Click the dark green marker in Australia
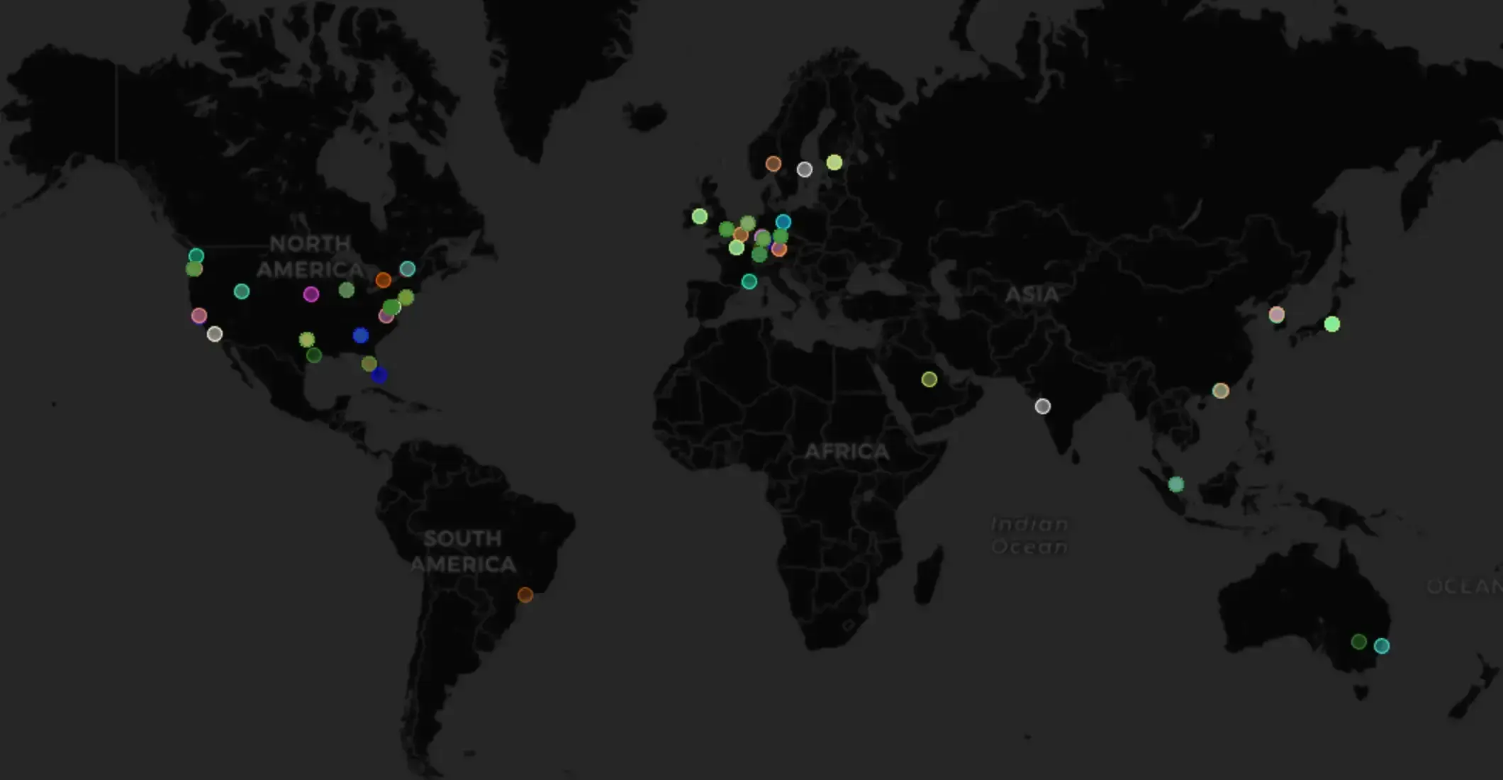The height and width of the screenshot is (780, 1503). [x=1358, y=642]
